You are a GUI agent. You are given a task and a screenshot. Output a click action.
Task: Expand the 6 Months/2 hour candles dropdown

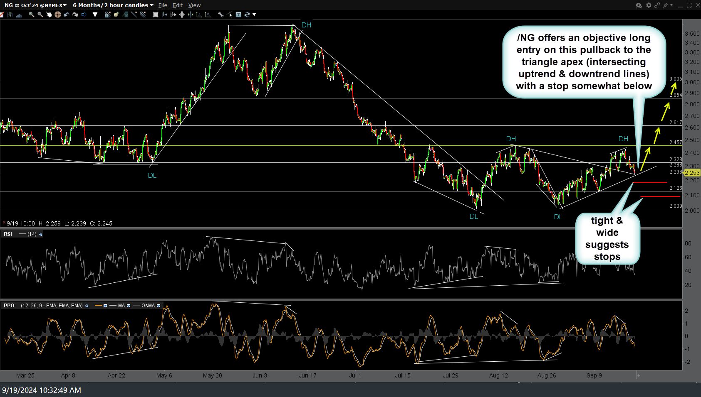coord(113,5)
